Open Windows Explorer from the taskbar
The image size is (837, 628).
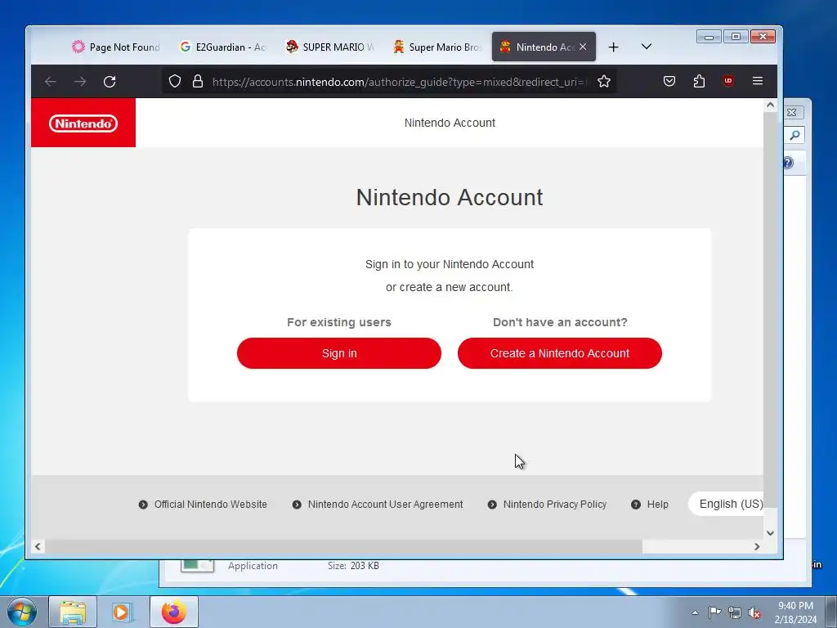click(73, 612)
